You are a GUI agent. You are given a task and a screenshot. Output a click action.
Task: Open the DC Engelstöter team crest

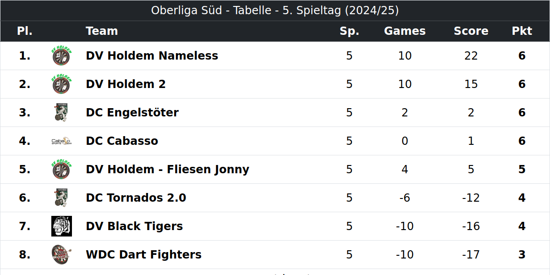point(61,113)
